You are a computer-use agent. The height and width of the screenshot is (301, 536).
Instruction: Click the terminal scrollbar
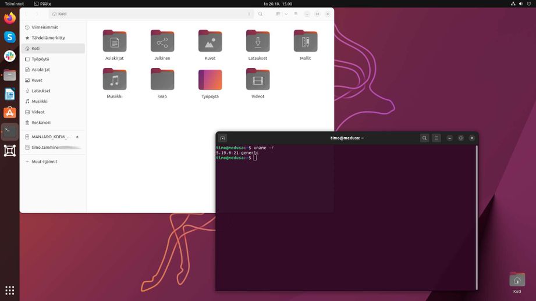(x=477, y=217)
